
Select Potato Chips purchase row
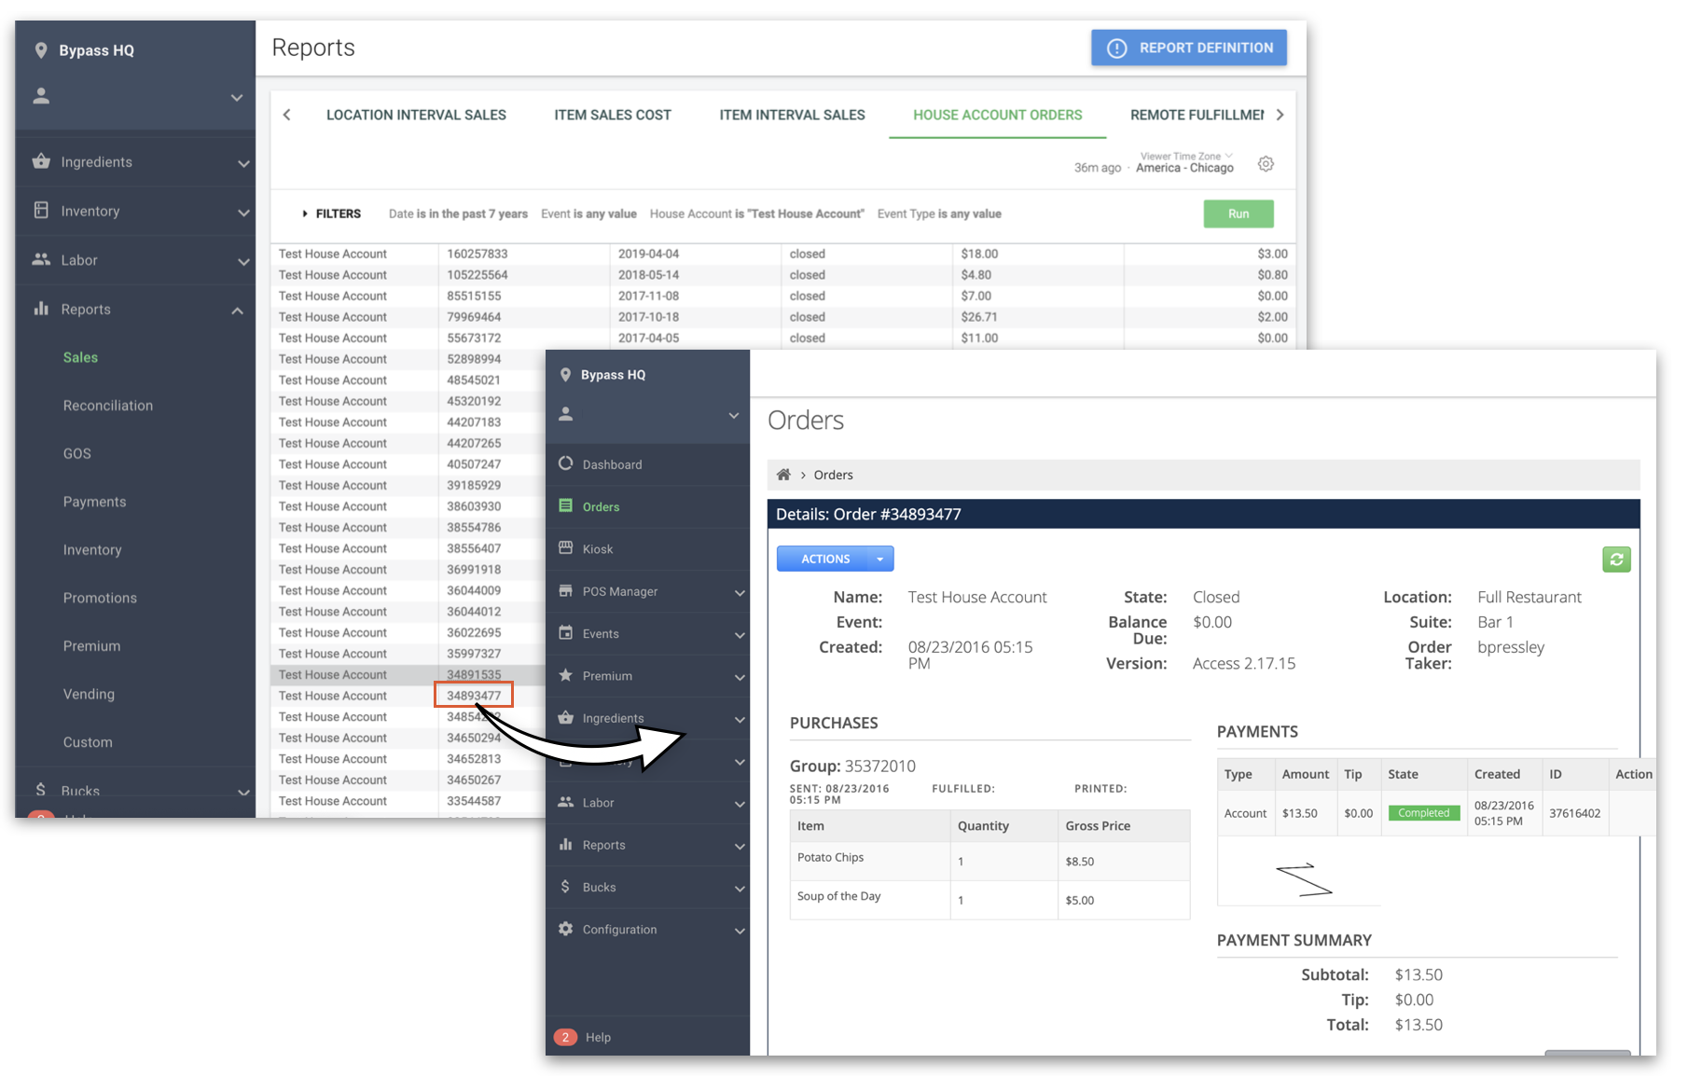pyautogui.click(x=989, y=861)
